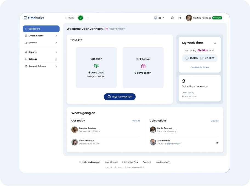
Task: Click the globe language icon
Action: pyautogui.click(x=155, y=18)
